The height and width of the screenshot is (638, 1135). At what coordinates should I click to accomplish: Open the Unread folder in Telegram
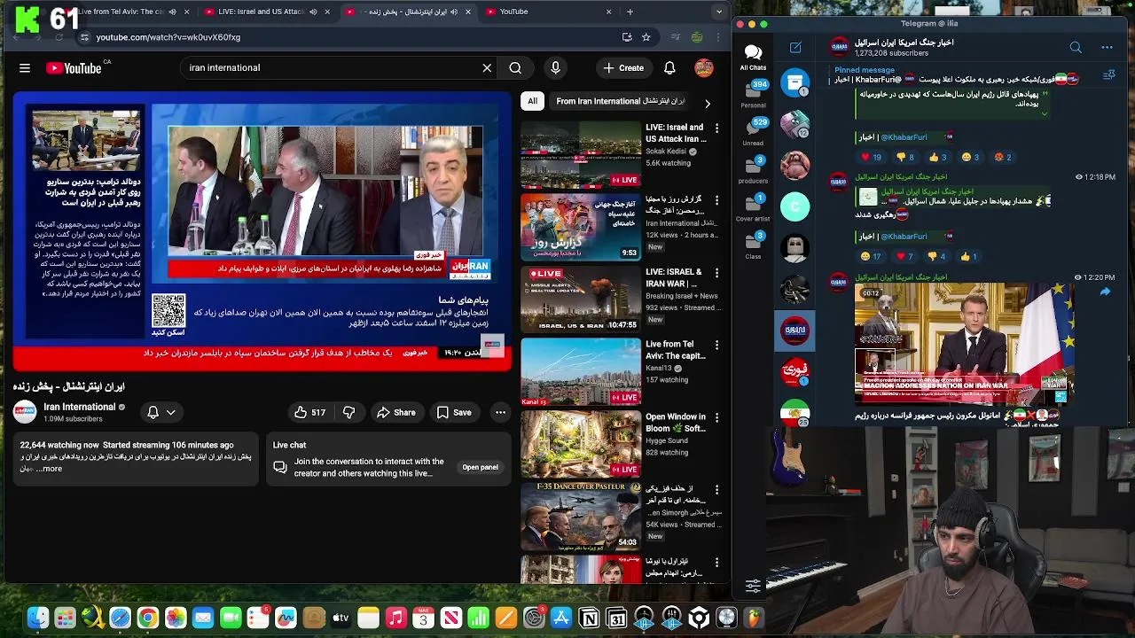click(753, 132)
